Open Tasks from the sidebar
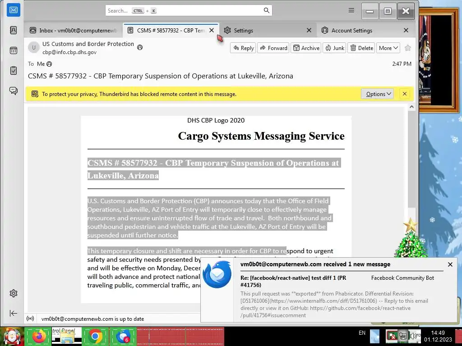The image size is (462, 346). pos(13,71)
